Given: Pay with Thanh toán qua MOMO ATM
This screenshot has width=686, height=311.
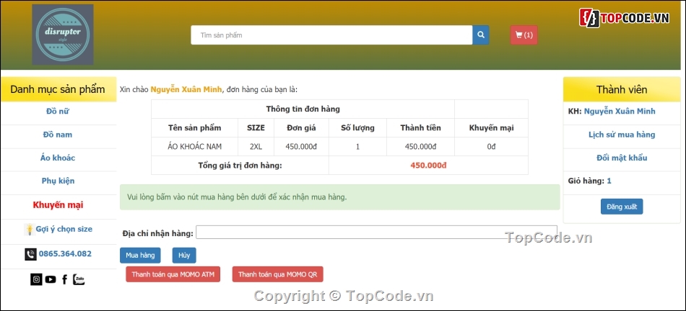Looking at the screenshot, I should coord(173,274).
